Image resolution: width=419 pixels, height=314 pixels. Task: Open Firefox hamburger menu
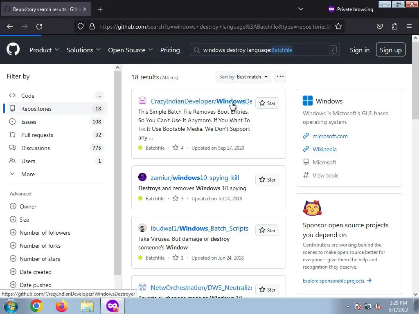(409, 27)
